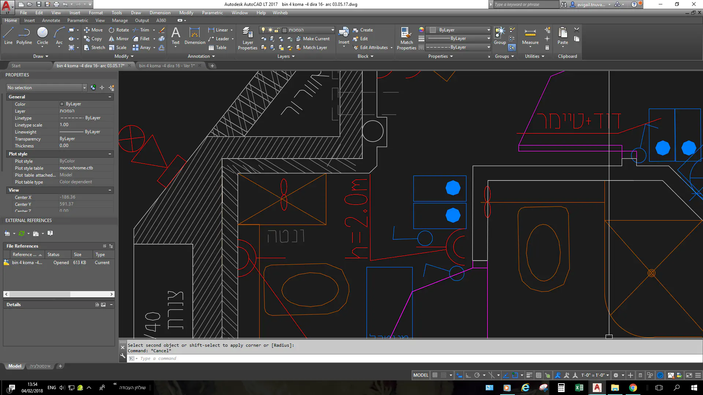Open the layer name dropdown

pos(332,30)
